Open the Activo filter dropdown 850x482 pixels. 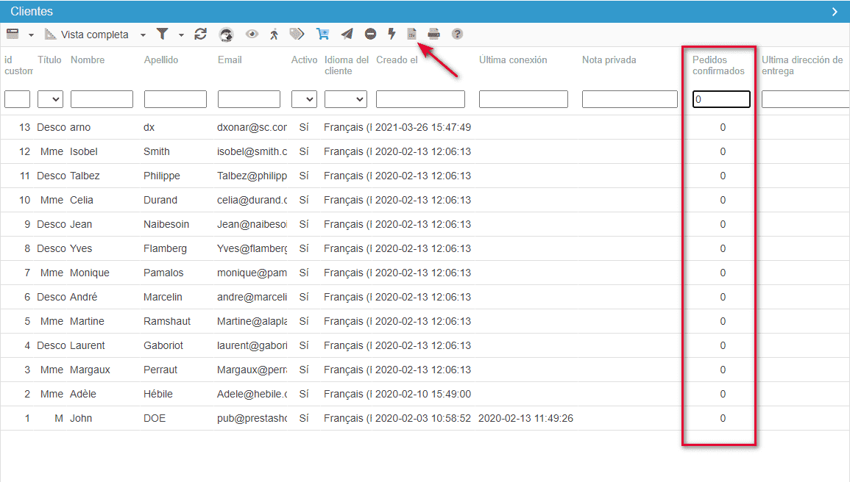point(304,99)
